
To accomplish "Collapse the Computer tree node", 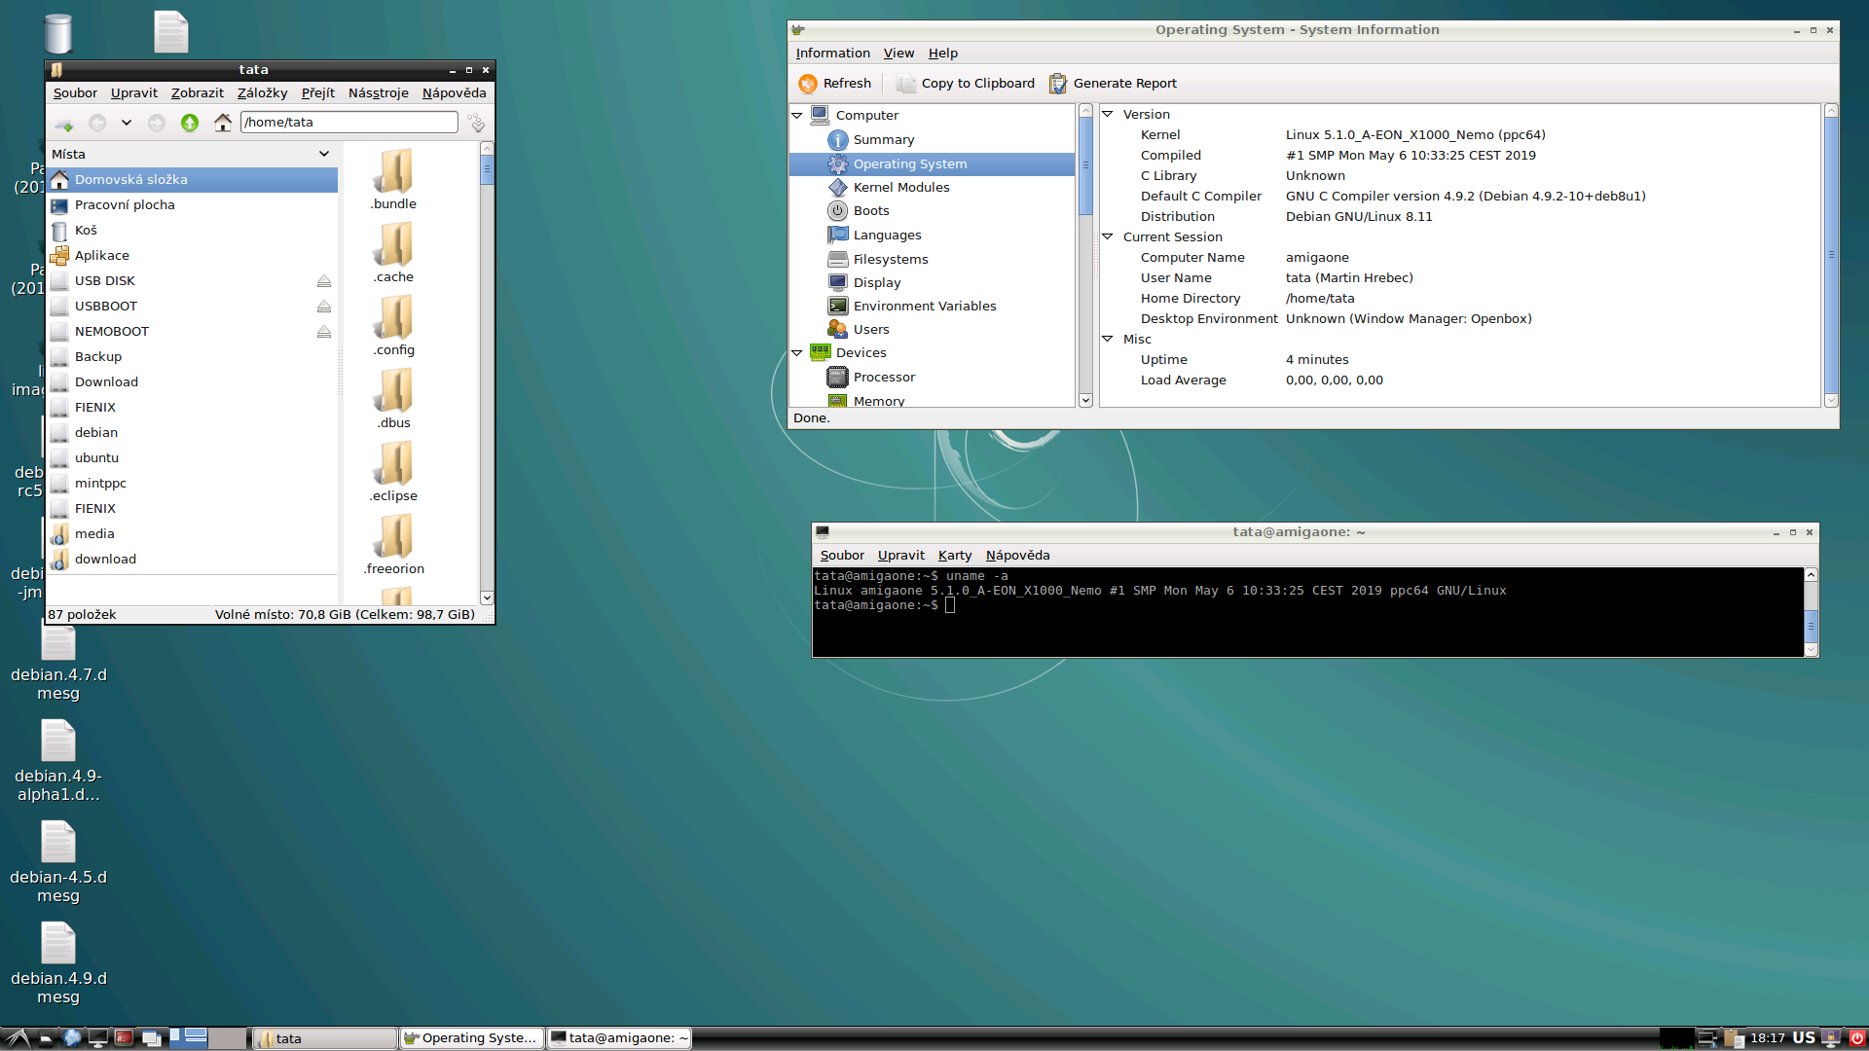I will (797, 115).
